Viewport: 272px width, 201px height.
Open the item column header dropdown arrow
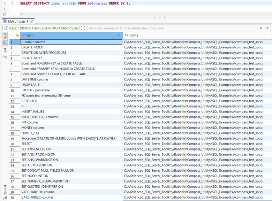tap(119, 35)
